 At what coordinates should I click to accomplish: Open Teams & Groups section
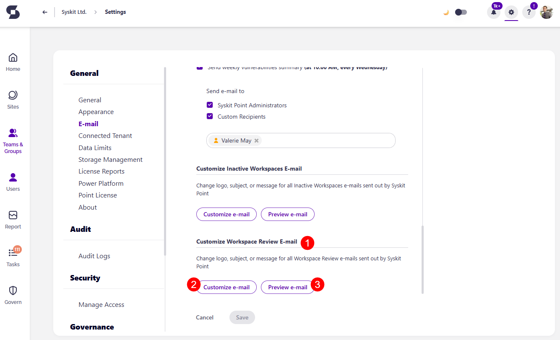point(13,138)
